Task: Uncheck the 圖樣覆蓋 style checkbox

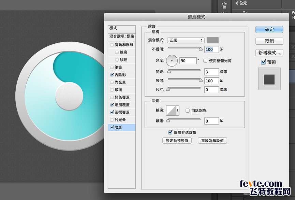Action: click(112, 112)
